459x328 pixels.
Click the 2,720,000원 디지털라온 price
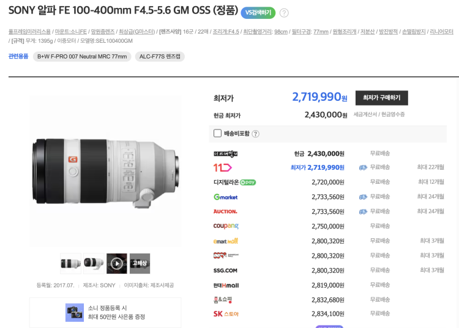[328, 182]
